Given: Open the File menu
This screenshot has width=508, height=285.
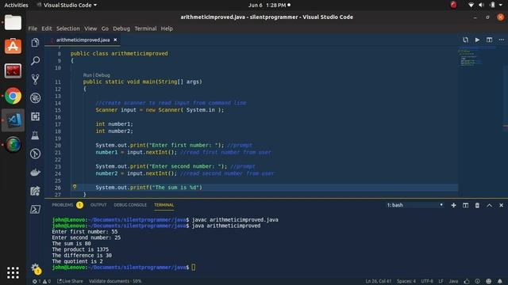Looking at the screenshot, I should point(33,28).
